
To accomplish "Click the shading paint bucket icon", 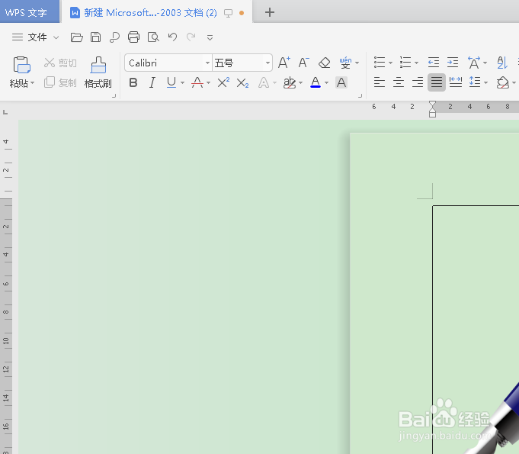I will tap(503, 82).
